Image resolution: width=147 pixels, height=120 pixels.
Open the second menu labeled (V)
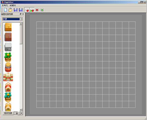pyautogui.click(x=13, y=5)
